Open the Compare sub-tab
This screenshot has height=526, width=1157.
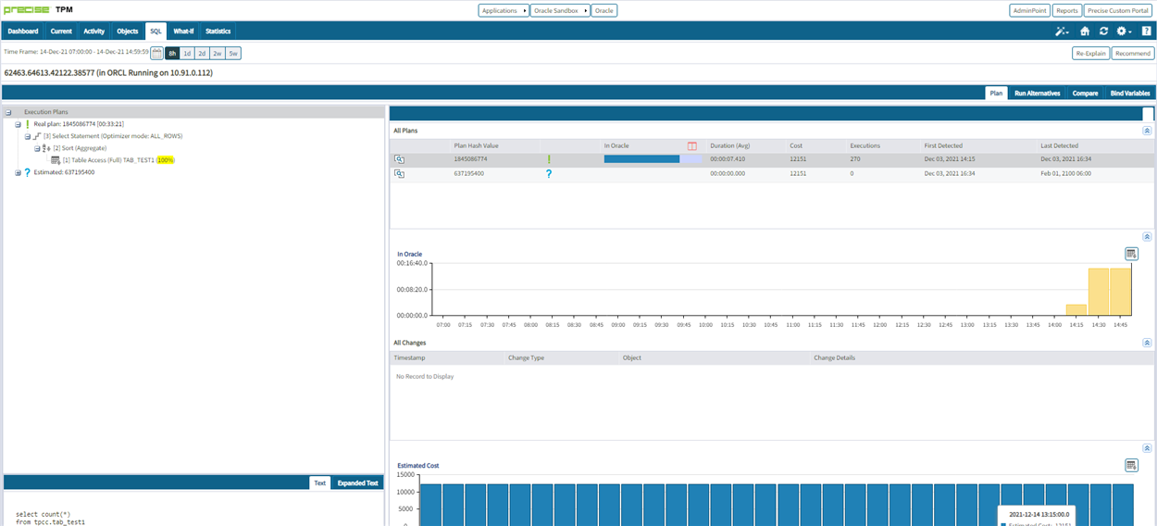pyautogui.click(x=1085, y=93)
